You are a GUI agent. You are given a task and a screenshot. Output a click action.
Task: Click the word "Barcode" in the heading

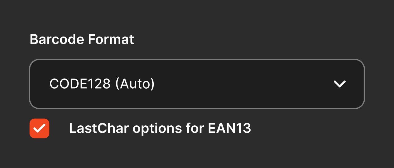[x=57, y=40]
